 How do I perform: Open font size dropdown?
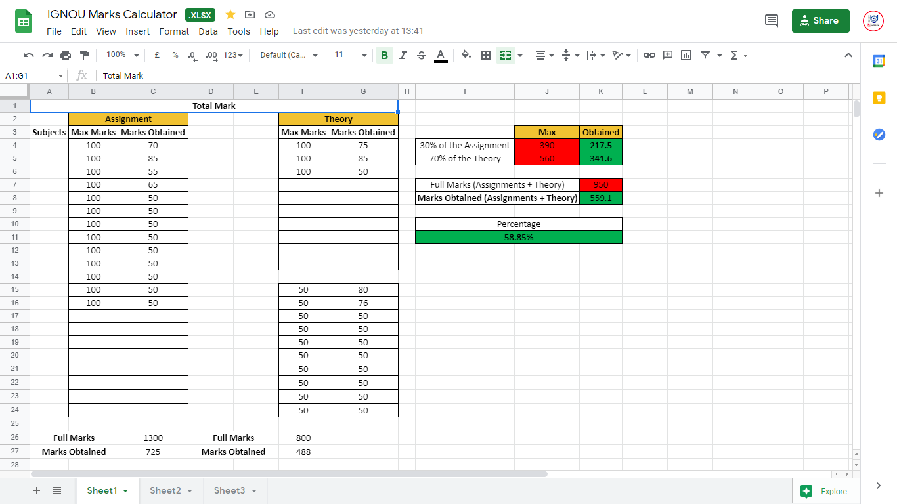[351, 55]
